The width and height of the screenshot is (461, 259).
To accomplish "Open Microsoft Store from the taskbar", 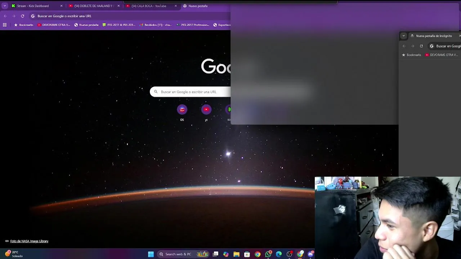I will 247,254.
